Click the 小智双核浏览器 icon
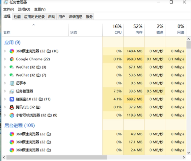Image resolution: width=191 pixels, height=161 pixels. pos(12,115)
